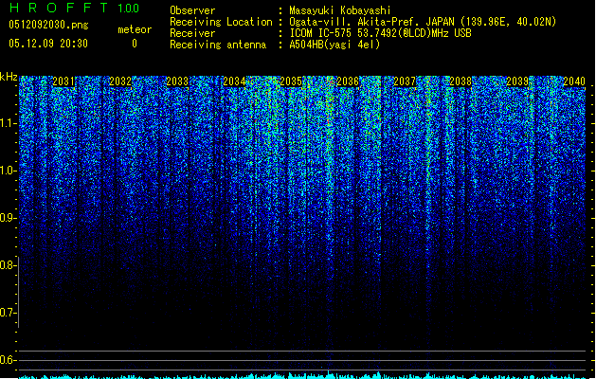Click the meteor count label
Viewport: 596px width, 379px height.
click(135, 29)
